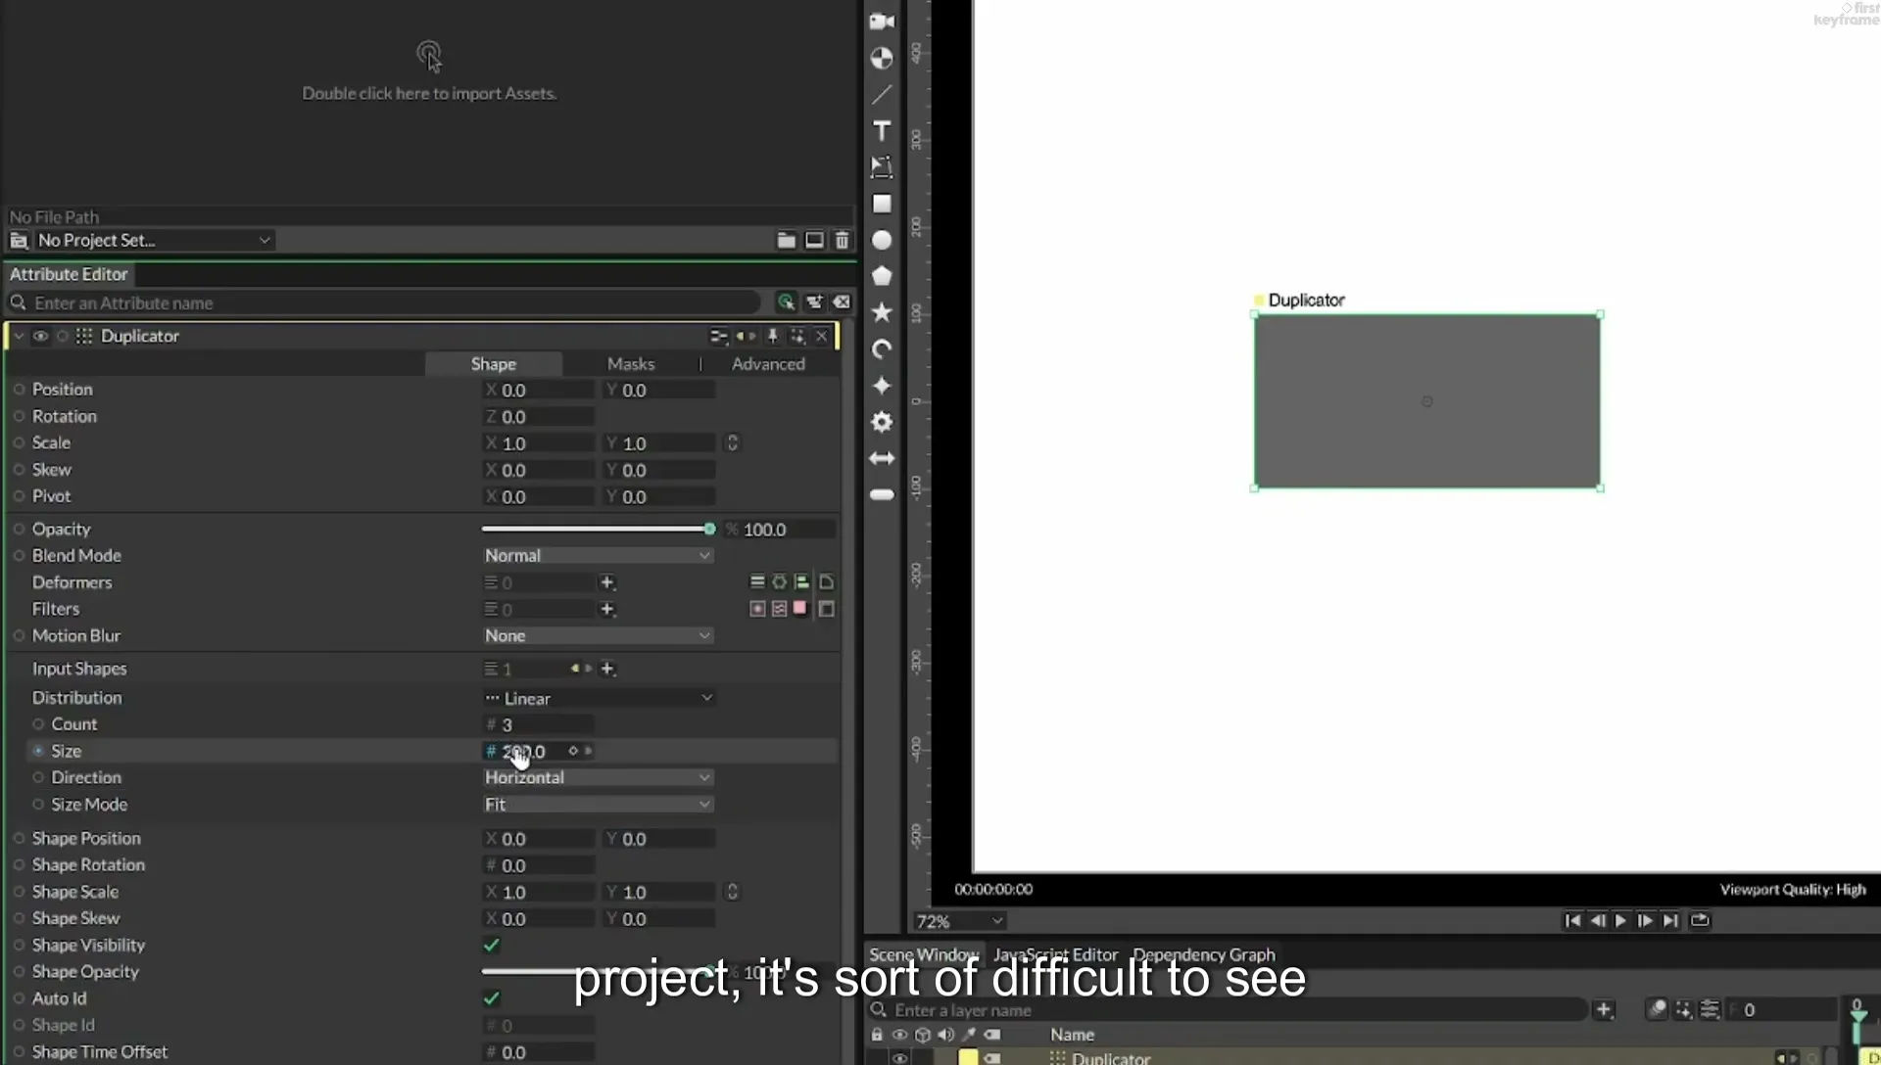The height and width of the screenshot is (1065, 1881).
Task: Play the timeline with the play button
Action: tap(1620, 920)
